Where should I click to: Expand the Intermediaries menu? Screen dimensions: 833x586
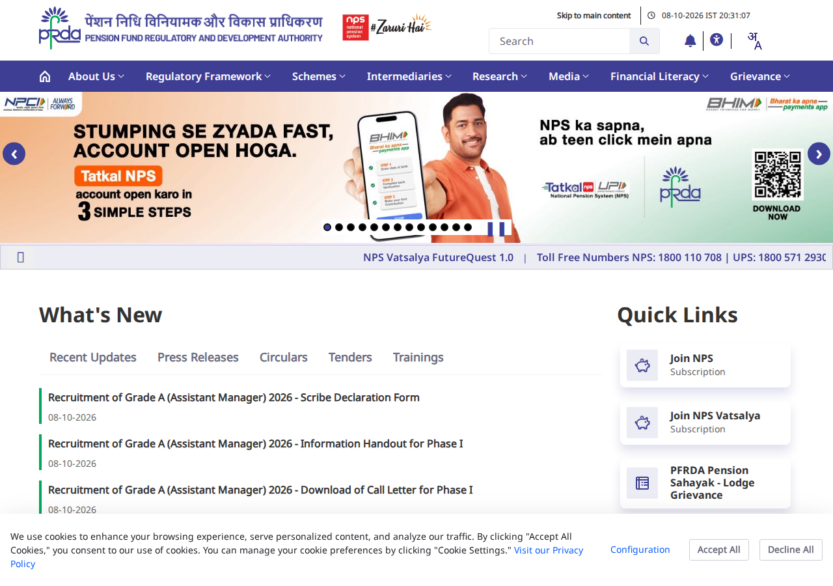409,76
